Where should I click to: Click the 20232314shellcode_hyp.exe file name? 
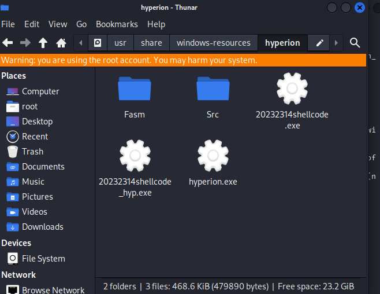click(x=135, y=187)
